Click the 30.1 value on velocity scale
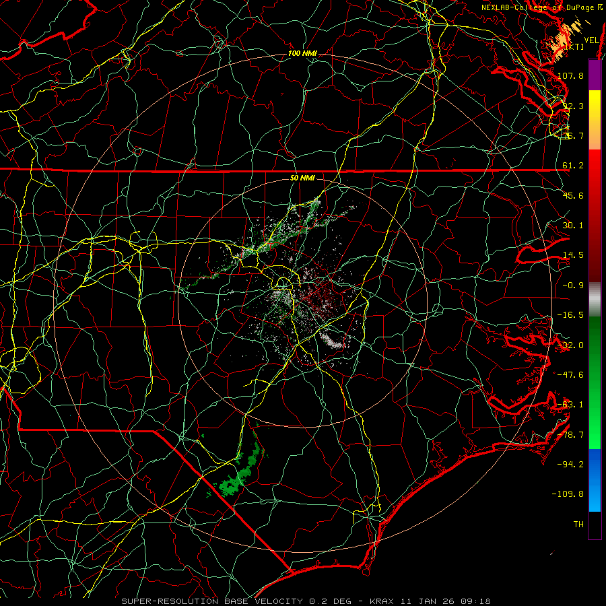The image size is (606, 606). point(573,226)
